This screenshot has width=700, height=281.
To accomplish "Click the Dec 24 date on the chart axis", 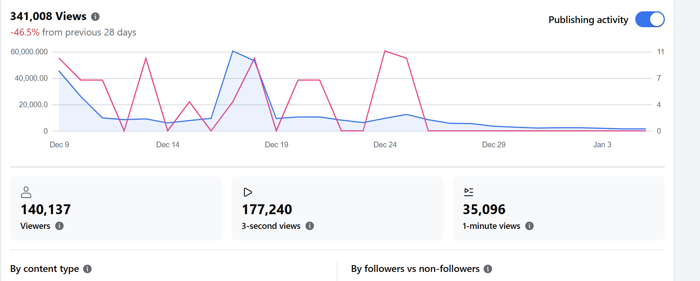I will pos(385,145).
